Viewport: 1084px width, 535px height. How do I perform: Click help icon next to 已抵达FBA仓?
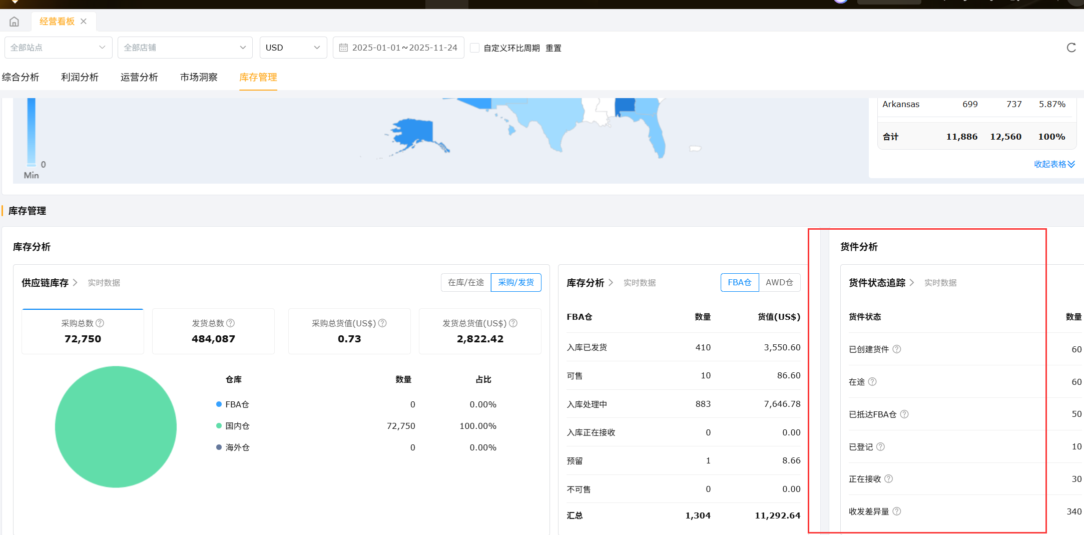pyautogui.click(x=904, y=414)
